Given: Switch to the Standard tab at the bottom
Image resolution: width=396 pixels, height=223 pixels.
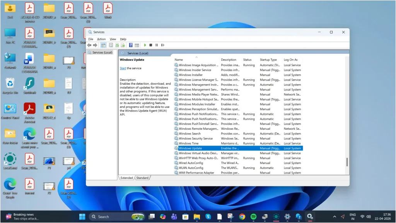Looking at the screenshot, I should (143, 178).
